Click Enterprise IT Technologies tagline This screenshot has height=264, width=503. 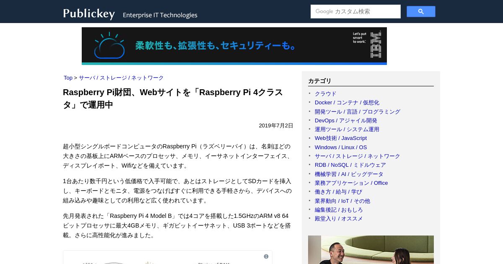click(x=160, y=15)
